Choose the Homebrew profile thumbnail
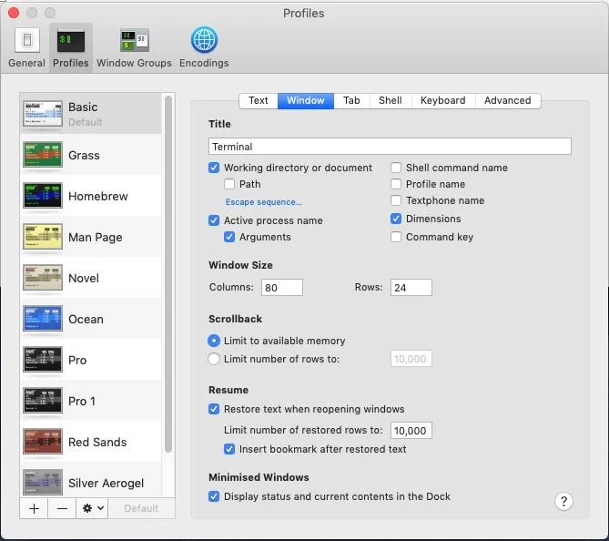The height and width of the screenshot is (541, 609). click(x=43, y=196)
